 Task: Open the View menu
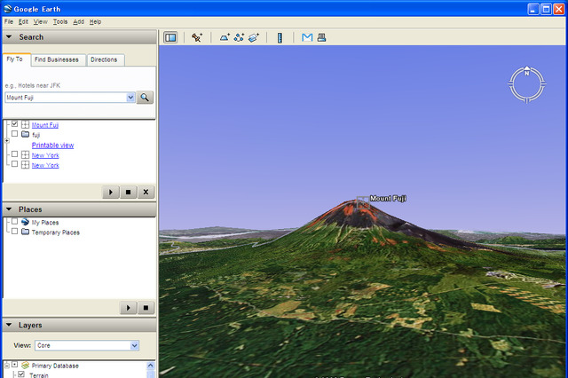(x=40, y=21)
